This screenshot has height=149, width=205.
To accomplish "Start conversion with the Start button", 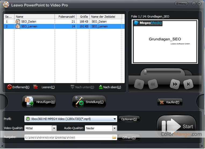I will pos(176,126).
